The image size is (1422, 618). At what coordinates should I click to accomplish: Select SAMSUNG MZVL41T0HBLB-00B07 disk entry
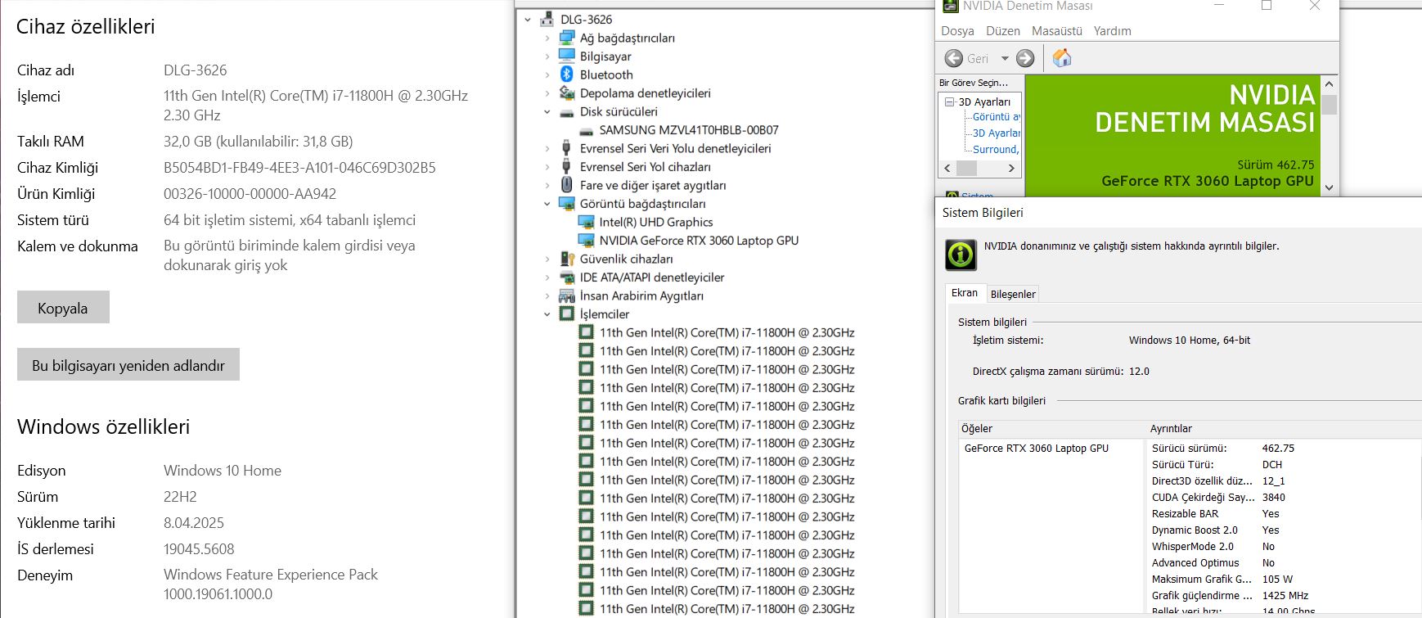(689, 130)
